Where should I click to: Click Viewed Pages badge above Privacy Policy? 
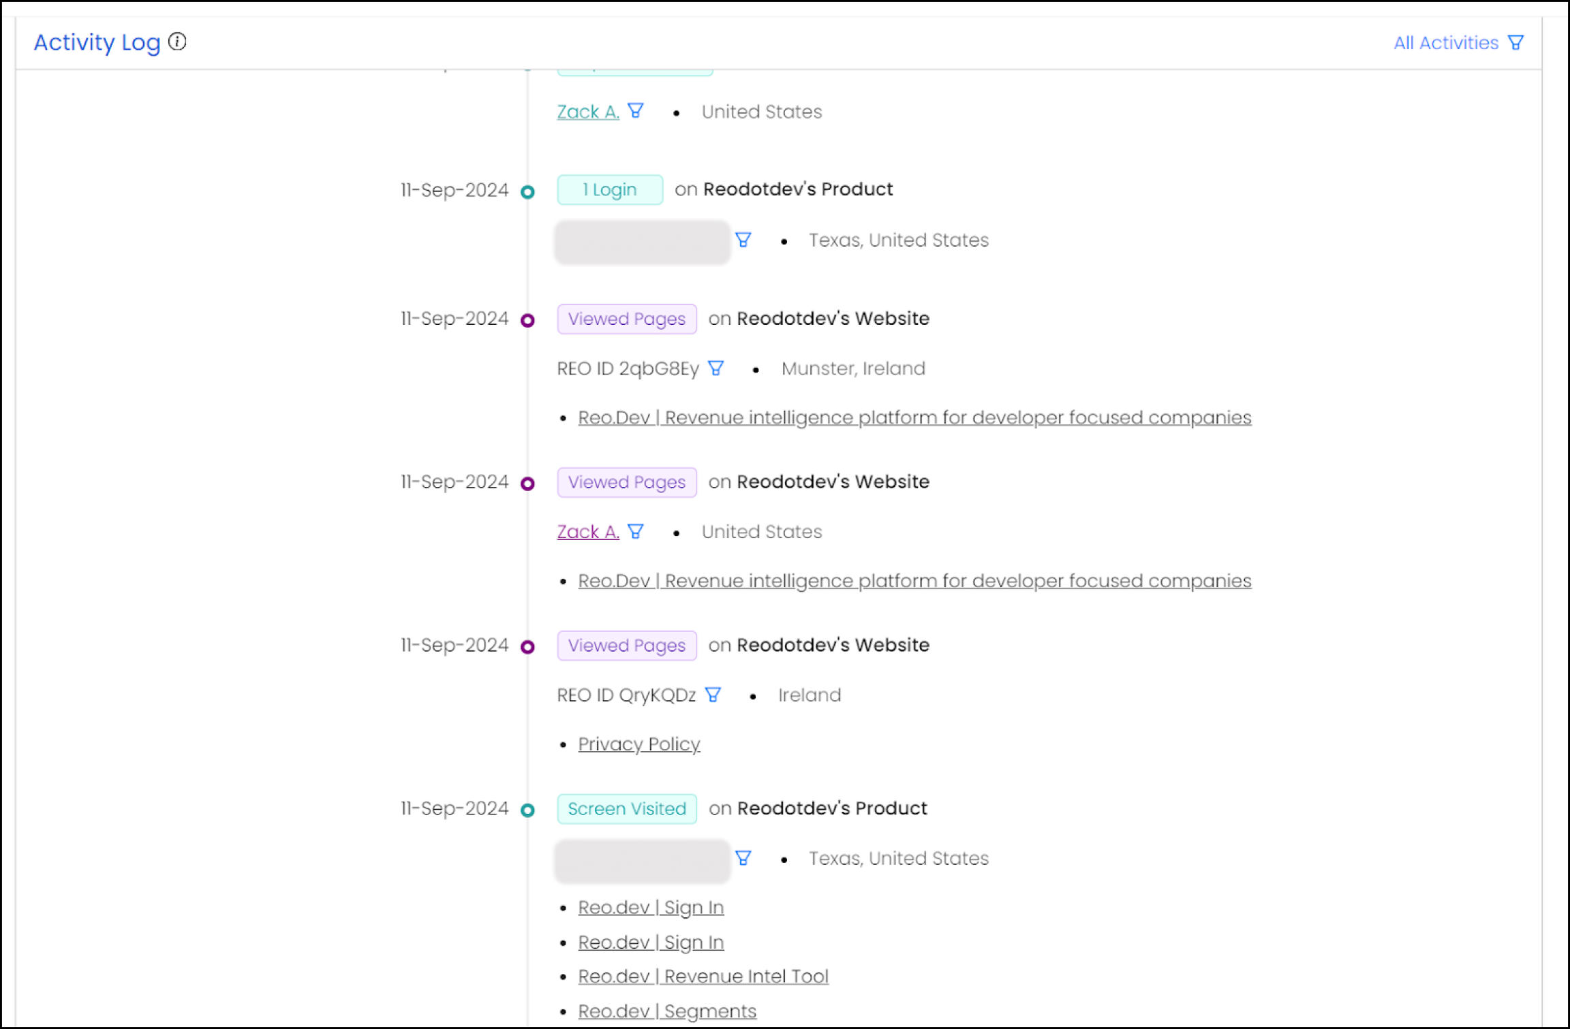pos(626,646)
